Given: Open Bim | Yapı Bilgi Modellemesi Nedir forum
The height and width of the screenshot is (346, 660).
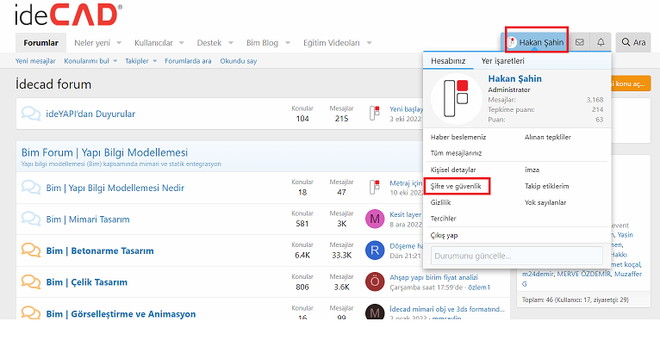Looking at the screenshot, I should coord(115,188).
